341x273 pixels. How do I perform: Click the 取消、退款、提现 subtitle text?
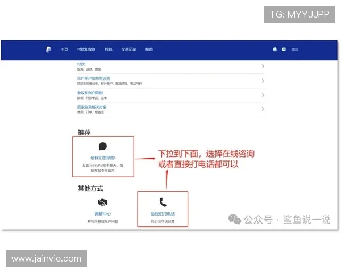89,69
